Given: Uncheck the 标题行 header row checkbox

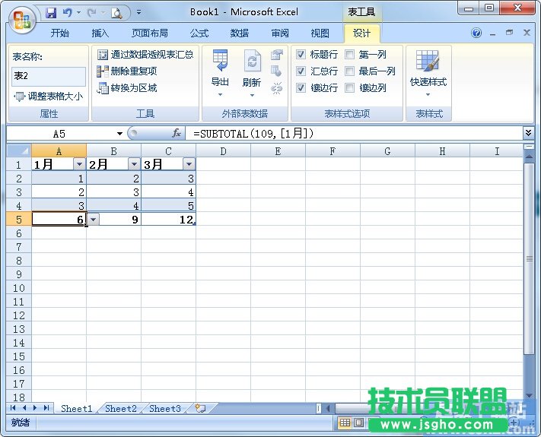Looking at the screenshot, I should [x=301, y=55].
